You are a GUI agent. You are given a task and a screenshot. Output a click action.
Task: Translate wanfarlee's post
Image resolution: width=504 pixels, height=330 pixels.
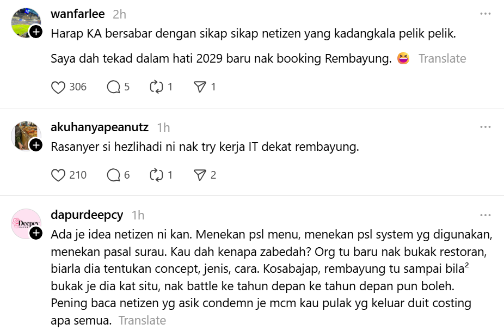[x=442, y=59]
